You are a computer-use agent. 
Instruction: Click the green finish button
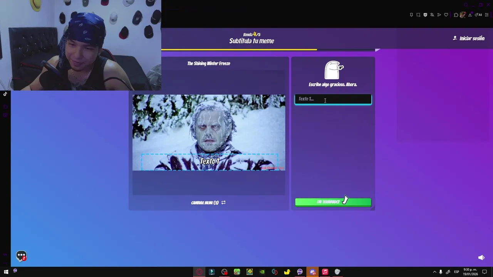(x=333, y=202)
